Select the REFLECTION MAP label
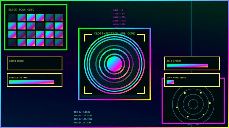This screenshot has width=229, height=128. 18,78
